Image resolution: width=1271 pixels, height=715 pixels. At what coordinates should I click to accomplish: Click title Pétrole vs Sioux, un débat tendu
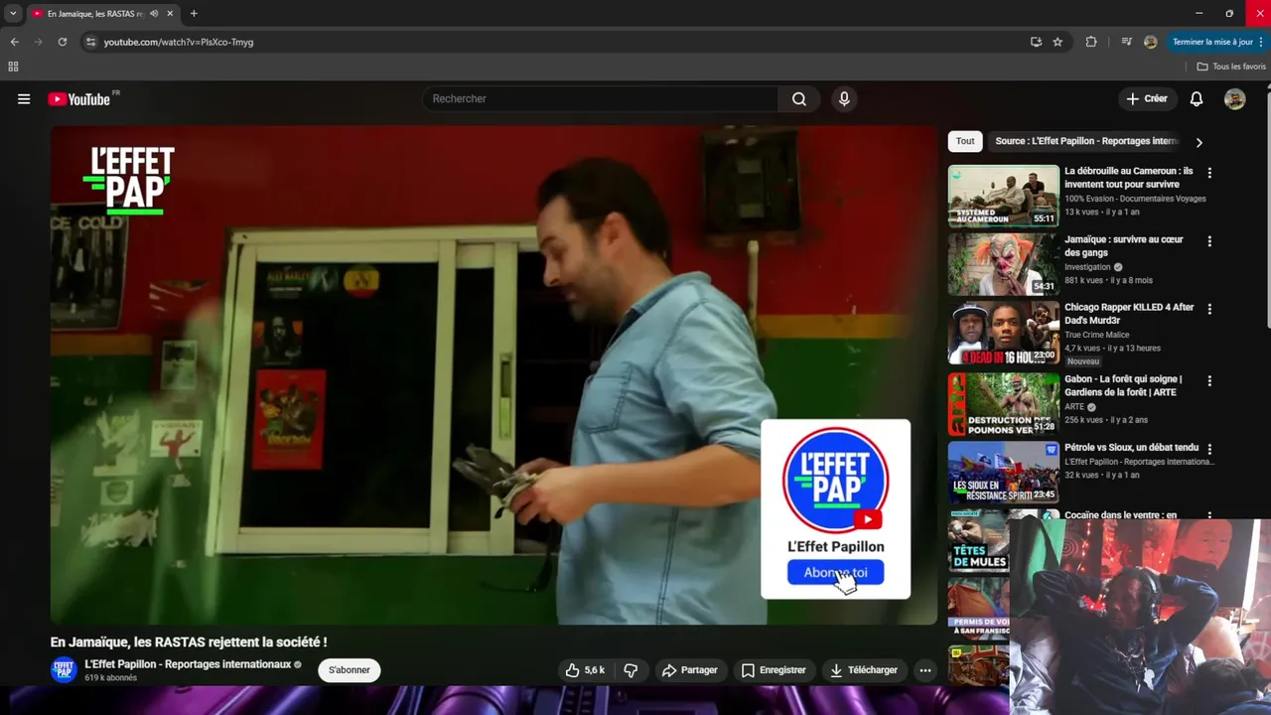1132,448
